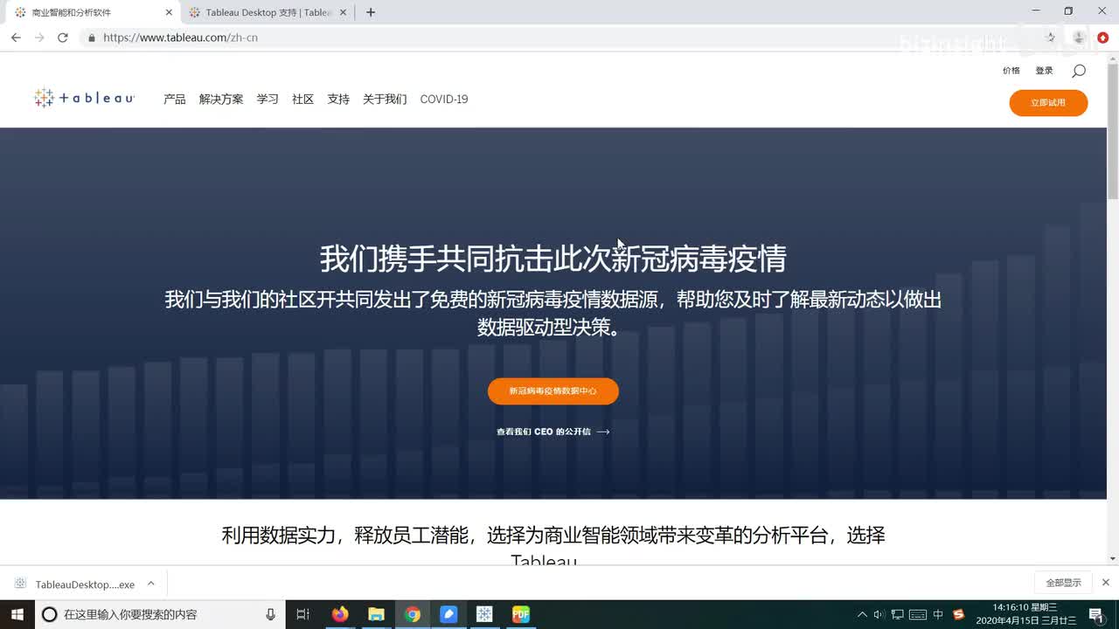Open the 价格 pricing link
1119x629 pixels.
click(x=1011, y=71)
